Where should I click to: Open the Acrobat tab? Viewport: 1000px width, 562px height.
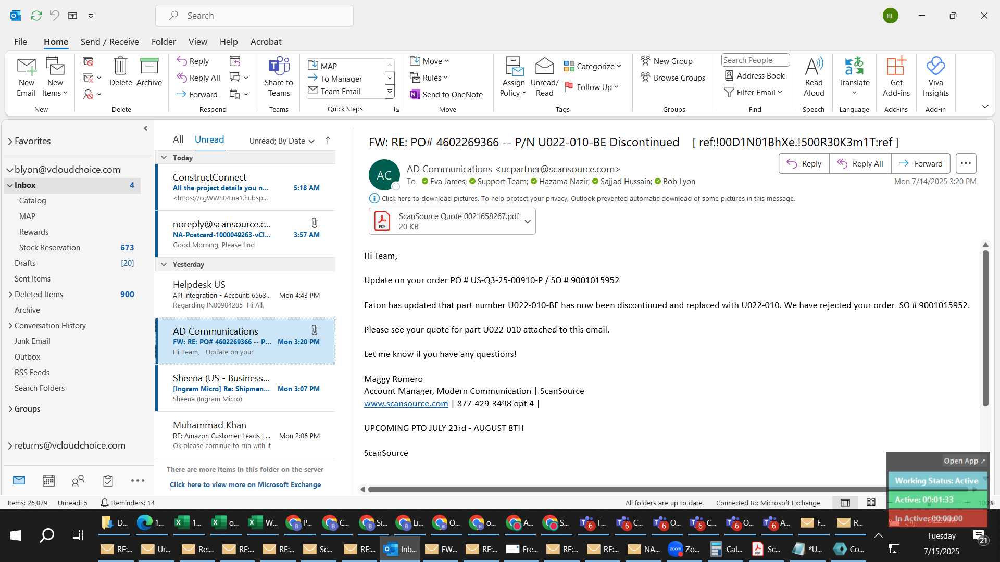coord(266,42)
